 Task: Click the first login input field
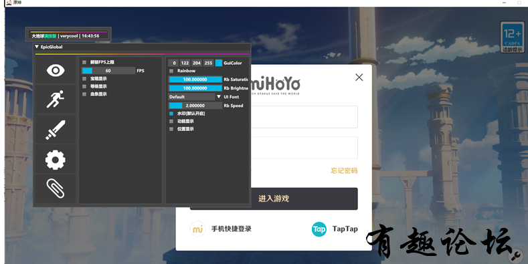[x=304, y=117]
